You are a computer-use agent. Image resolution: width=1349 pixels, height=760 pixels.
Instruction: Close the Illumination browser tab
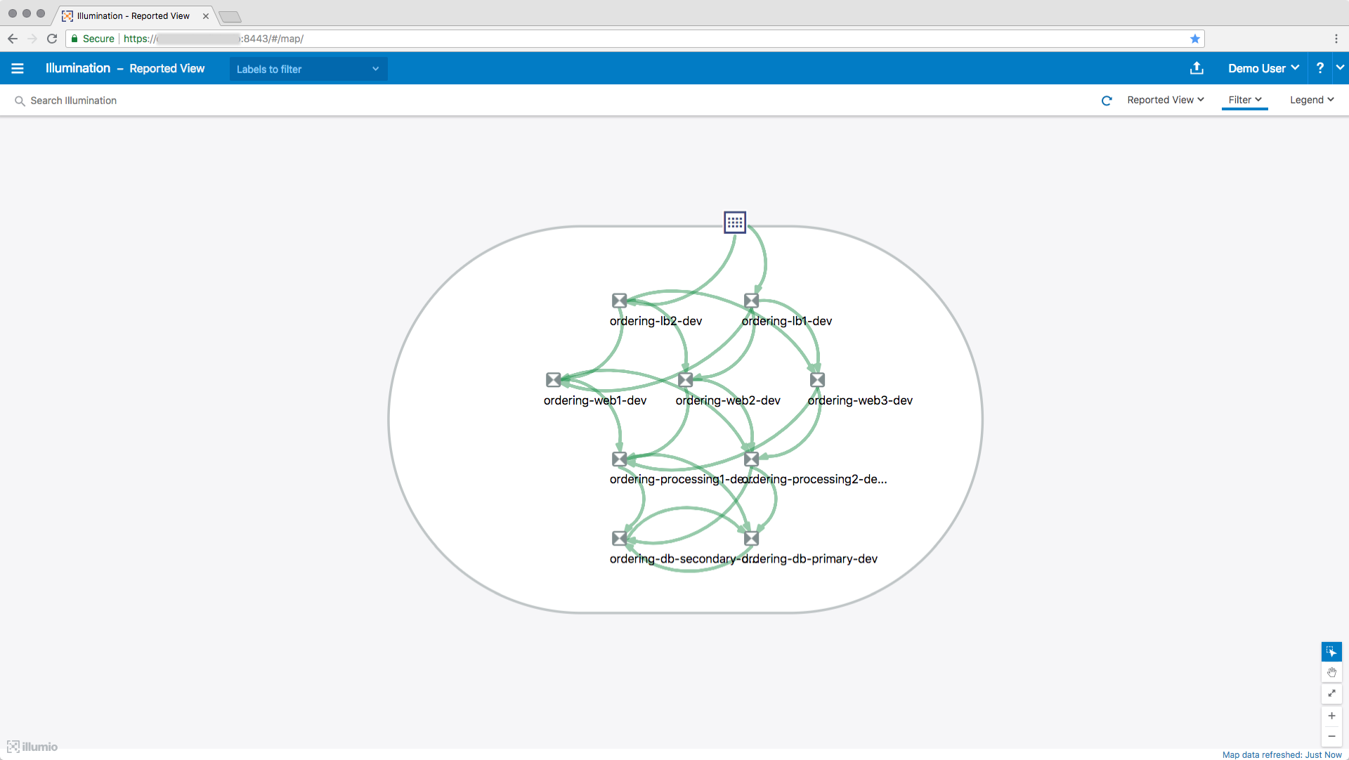pos(206,16)
